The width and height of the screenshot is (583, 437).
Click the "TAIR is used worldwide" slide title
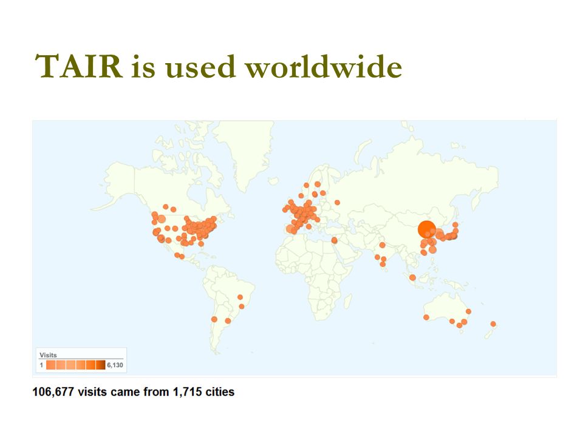pos(219,66)
